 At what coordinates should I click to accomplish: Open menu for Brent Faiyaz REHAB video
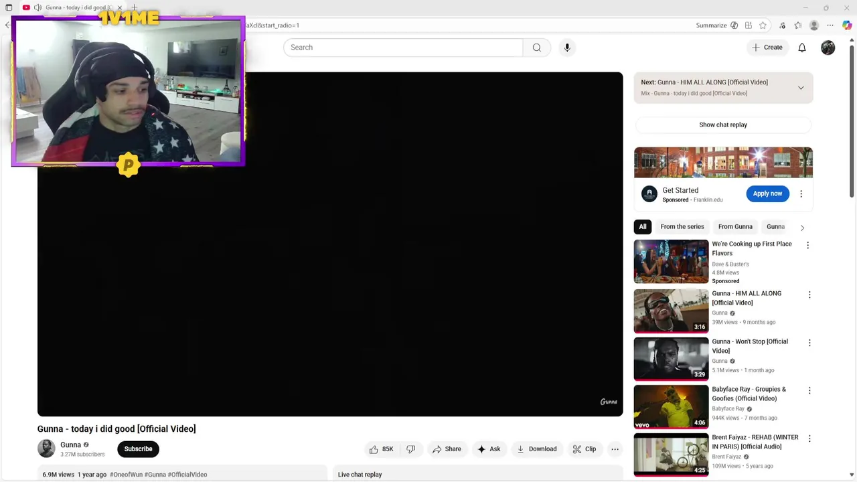pos(809,438)
